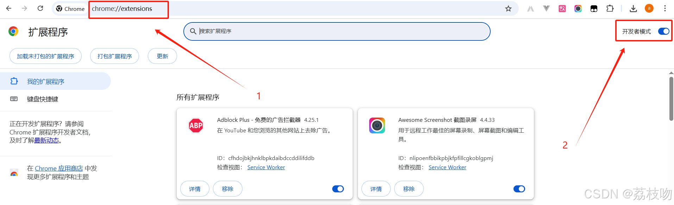Open the orange profile avatar menu

click(x=649, y=8)
